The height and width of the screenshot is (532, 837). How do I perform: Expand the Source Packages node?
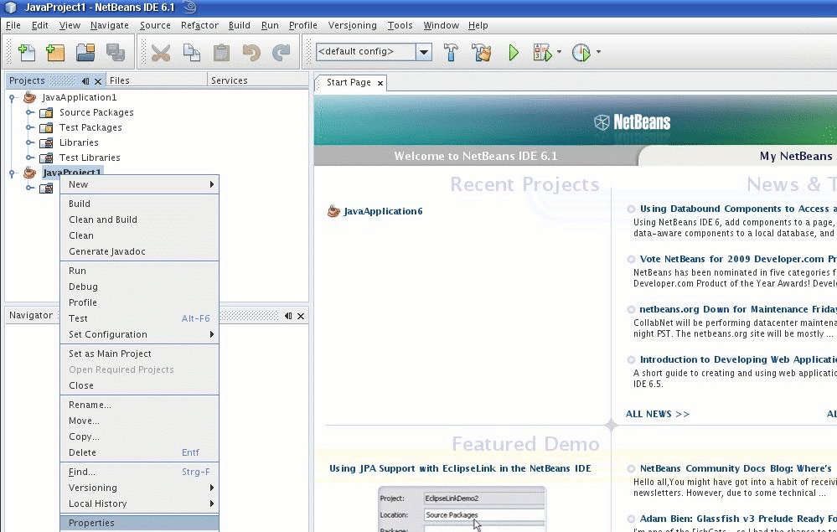click(30, 112)
